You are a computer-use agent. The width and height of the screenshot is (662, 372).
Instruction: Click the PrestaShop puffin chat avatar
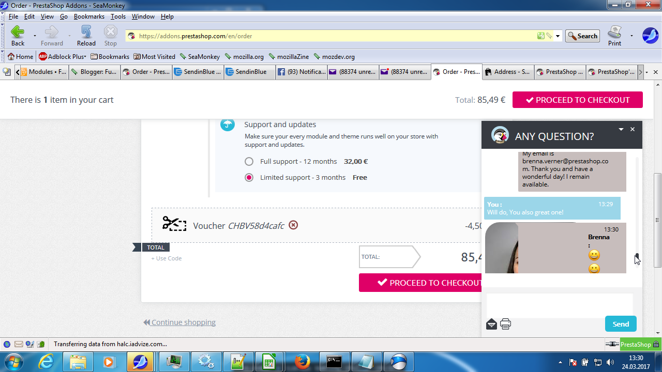pyautogui.click(x=500, y=135)
